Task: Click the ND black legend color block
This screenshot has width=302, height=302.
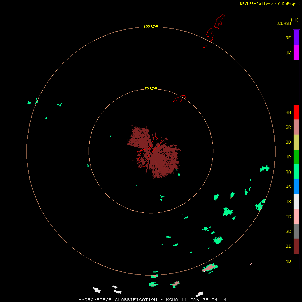Action: tap(296, 261)
